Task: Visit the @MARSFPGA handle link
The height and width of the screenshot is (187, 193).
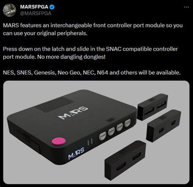Action: [36, 13]
